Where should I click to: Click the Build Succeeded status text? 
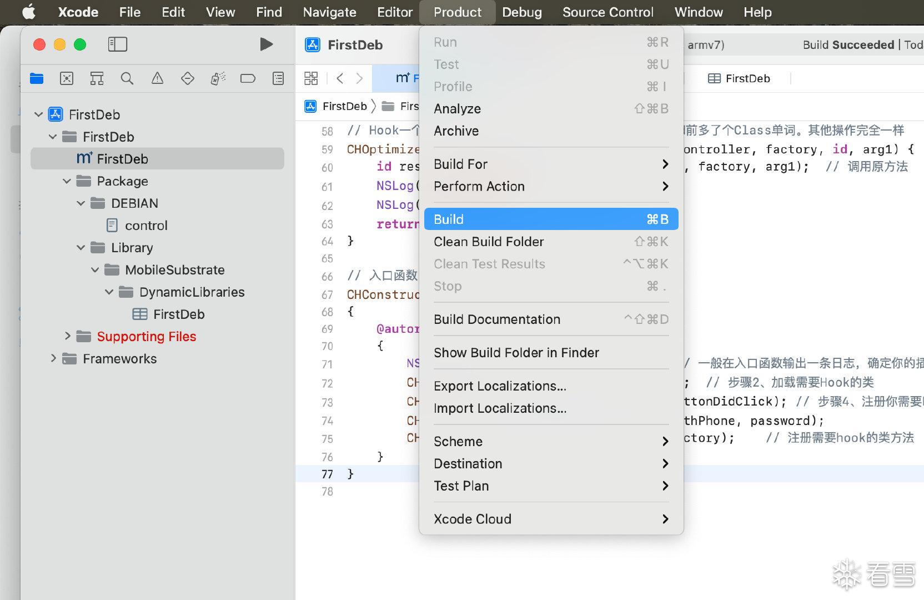click(848, 45)
